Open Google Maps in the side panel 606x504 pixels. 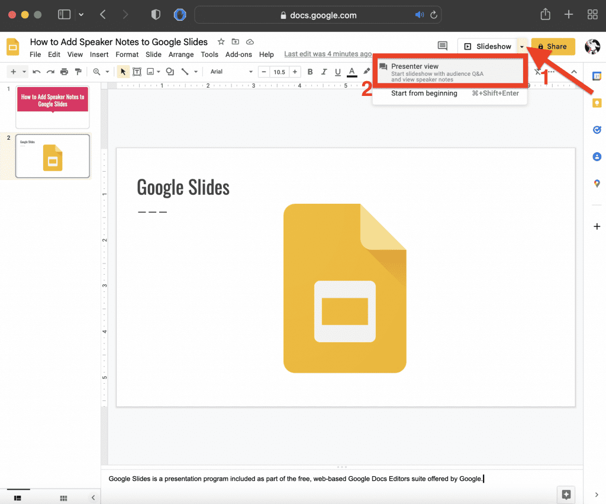pyautogui.click(x=597, y=184)
